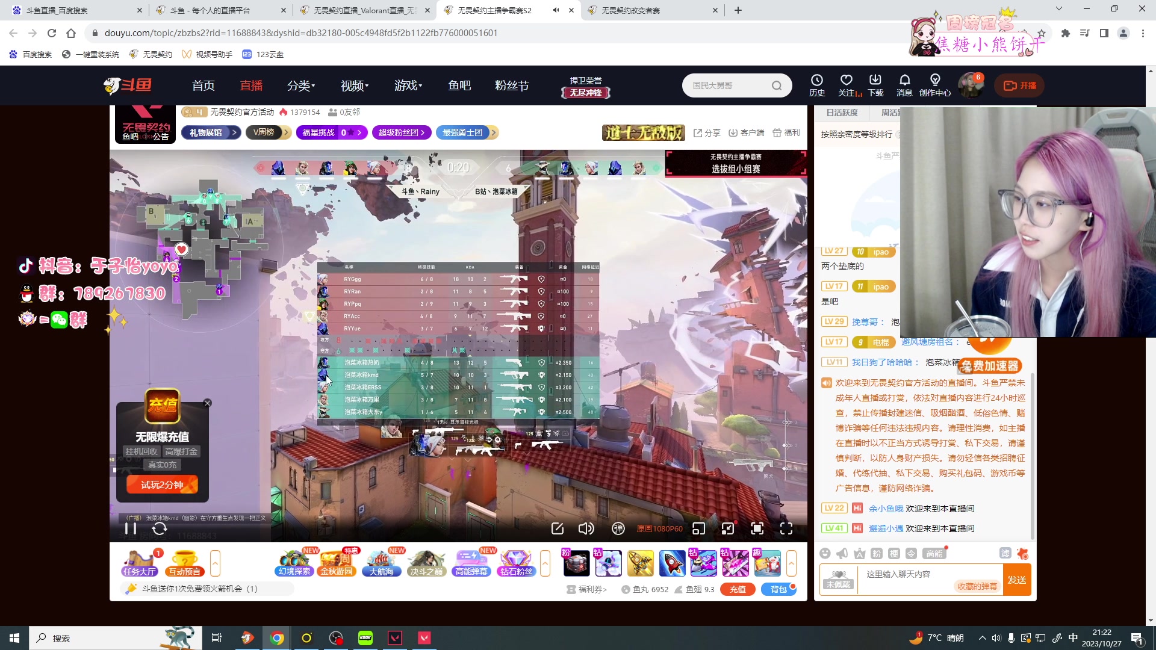Expand the 视频 videos menu

[x=355, y=85]
